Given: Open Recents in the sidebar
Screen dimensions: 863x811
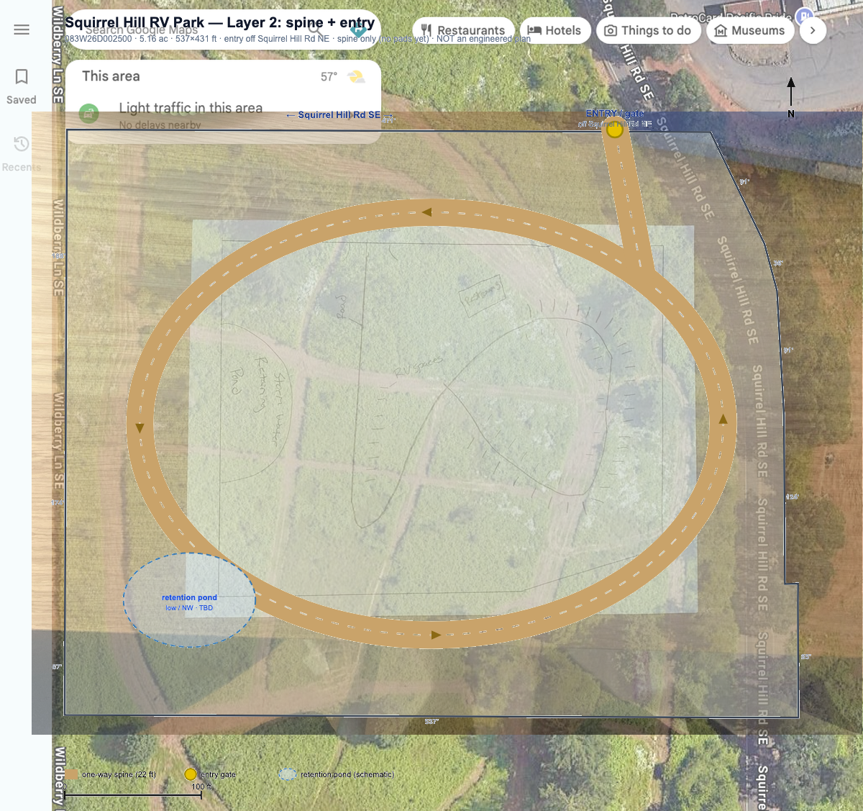Looking at the screenshot, I should click(x=22, y=154).
